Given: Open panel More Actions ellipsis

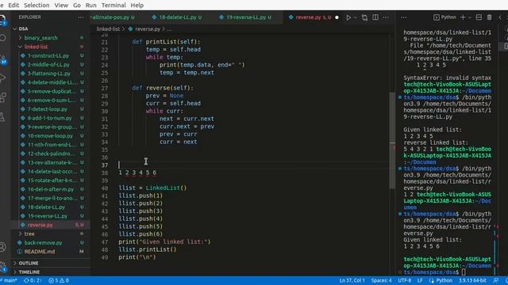Looking at the screenshot, I should tap(404, 17).
